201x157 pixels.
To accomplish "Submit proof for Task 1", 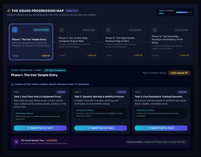I will click(x=40, y=128).
